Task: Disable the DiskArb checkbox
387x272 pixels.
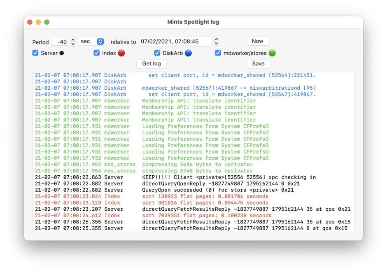Action: (157, 53)
